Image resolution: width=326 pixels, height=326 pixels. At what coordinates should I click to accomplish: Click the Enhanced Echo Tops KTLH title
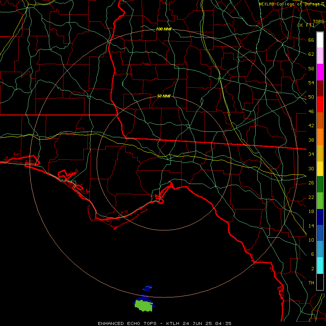(x=164, y=323)
